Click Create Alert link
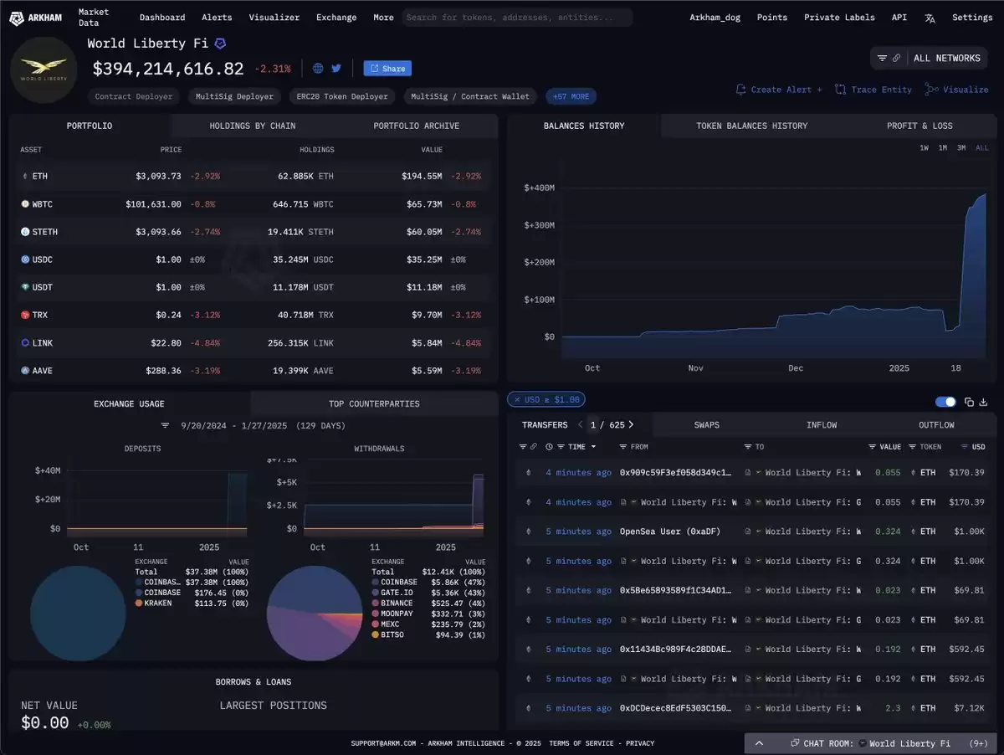 pos(779,90)
